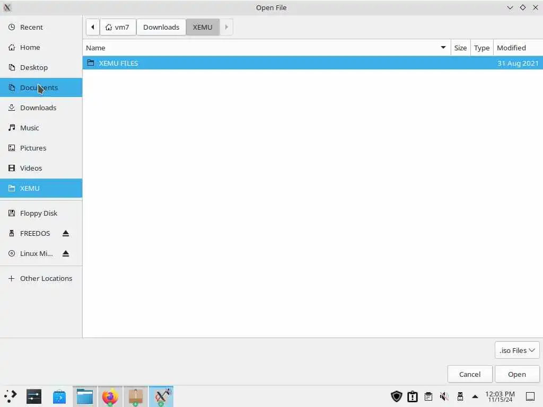Click muted volume tray icon
543x407 pixels.
pos(444,396)
